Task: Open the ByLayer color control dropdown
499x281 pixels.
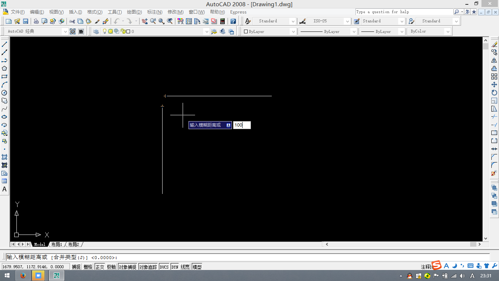Action: tap(293, 31)
